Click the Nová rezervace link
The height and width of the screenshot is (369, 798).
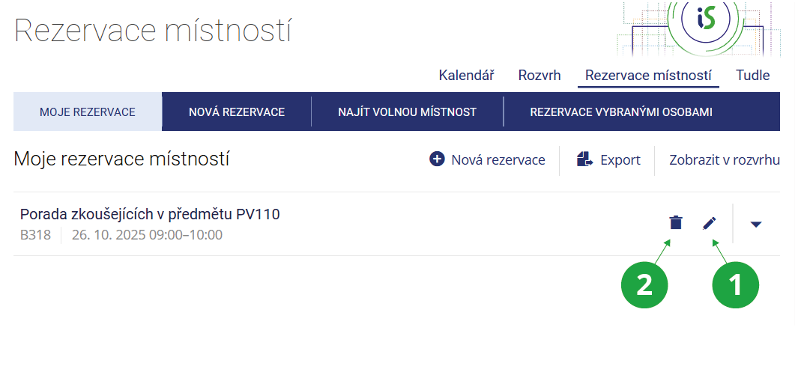(x=498, y=159)
